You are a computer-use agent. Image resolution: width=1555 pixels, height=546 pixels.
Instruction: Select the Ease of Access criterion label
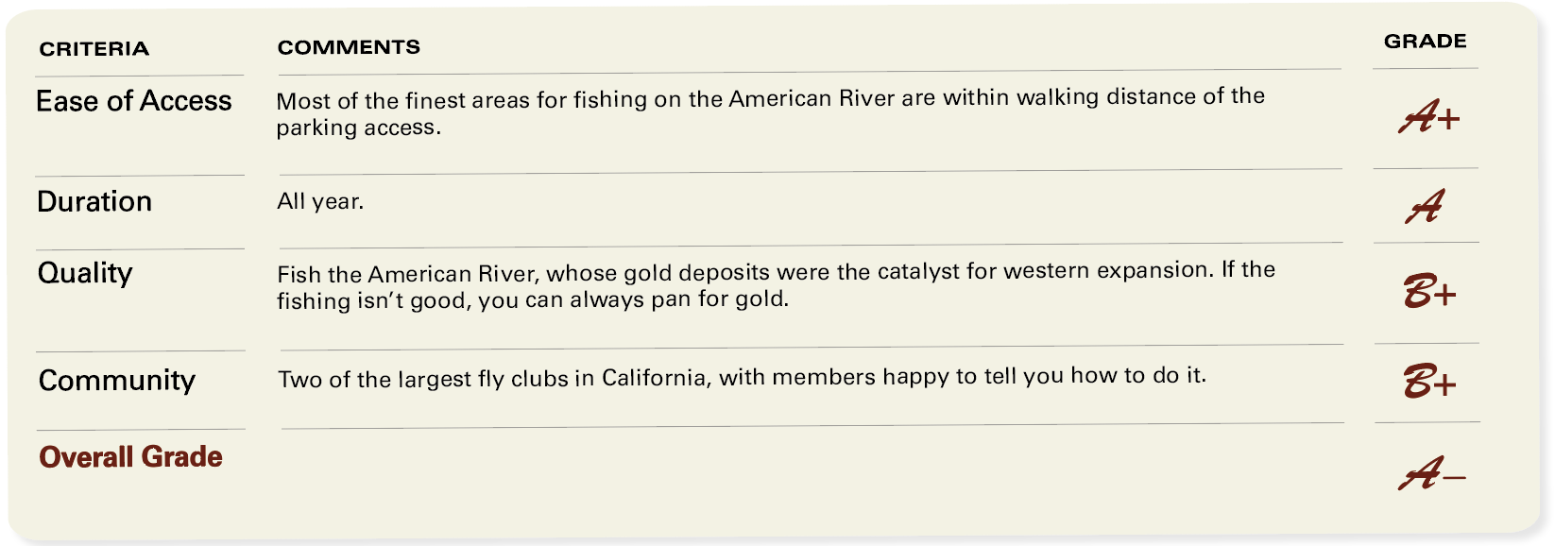(133, 101)
